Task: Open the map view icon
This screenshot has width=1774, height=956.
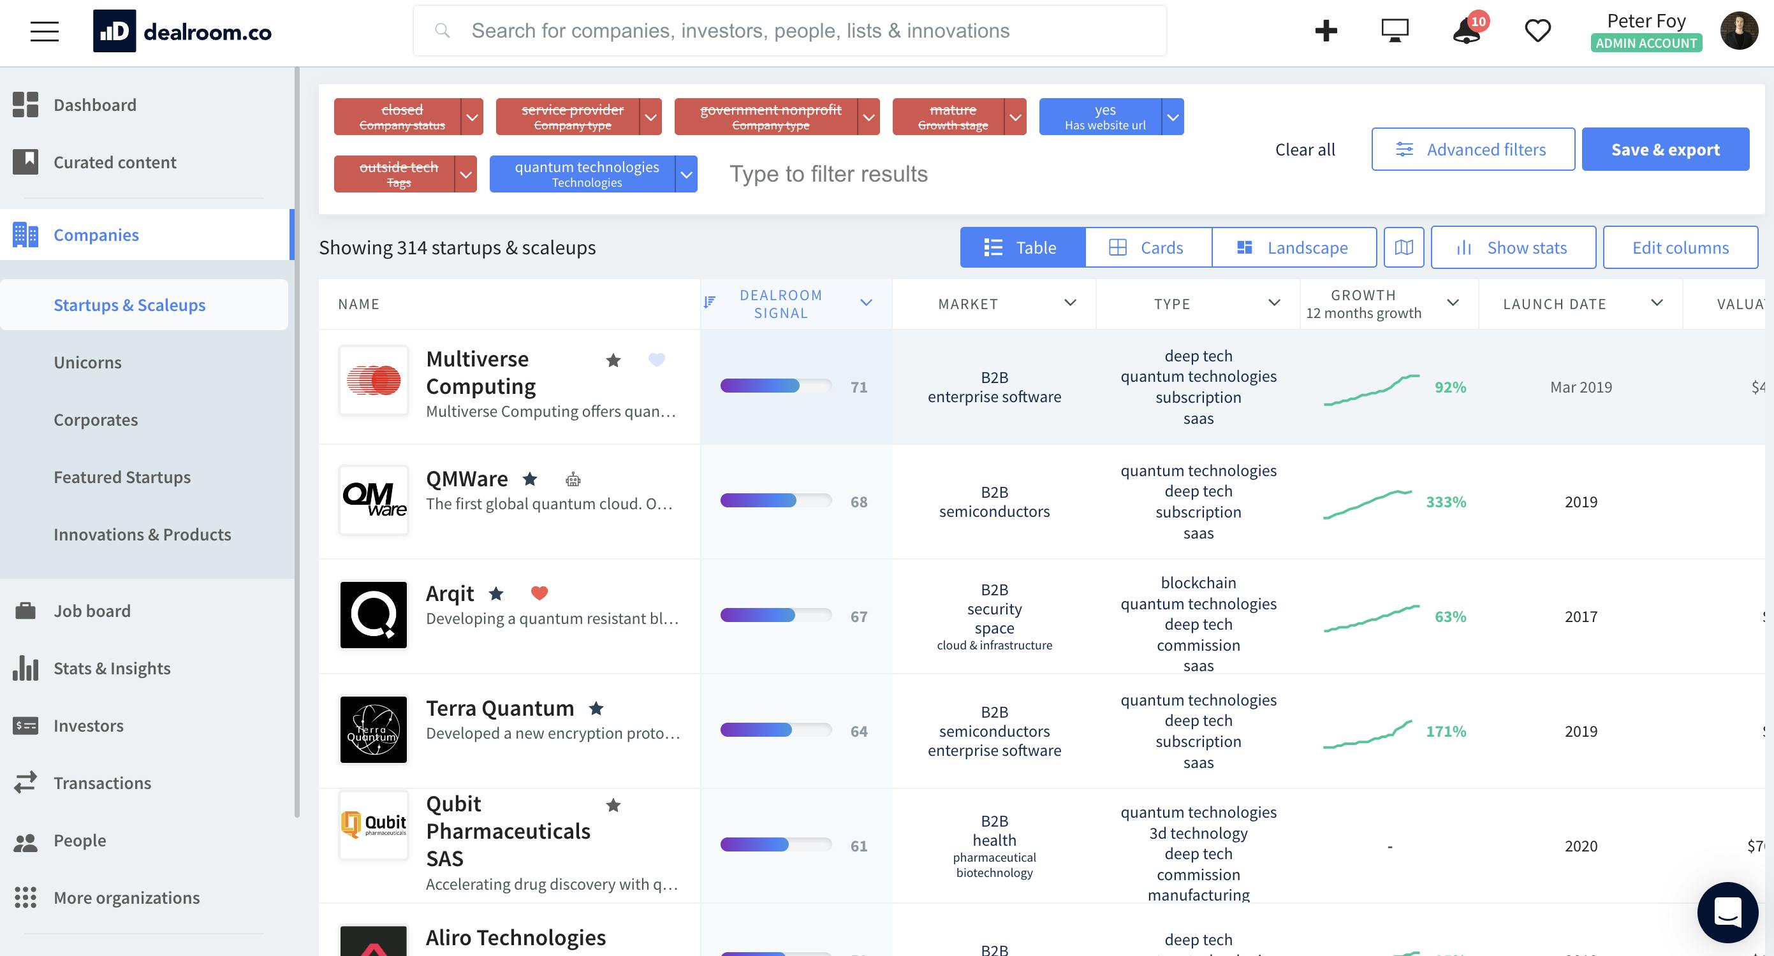Action: point(1404,248)
